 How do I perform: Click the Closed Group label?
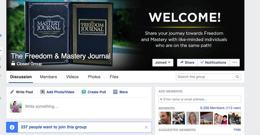pyautogui.click(x=29, y=64)
